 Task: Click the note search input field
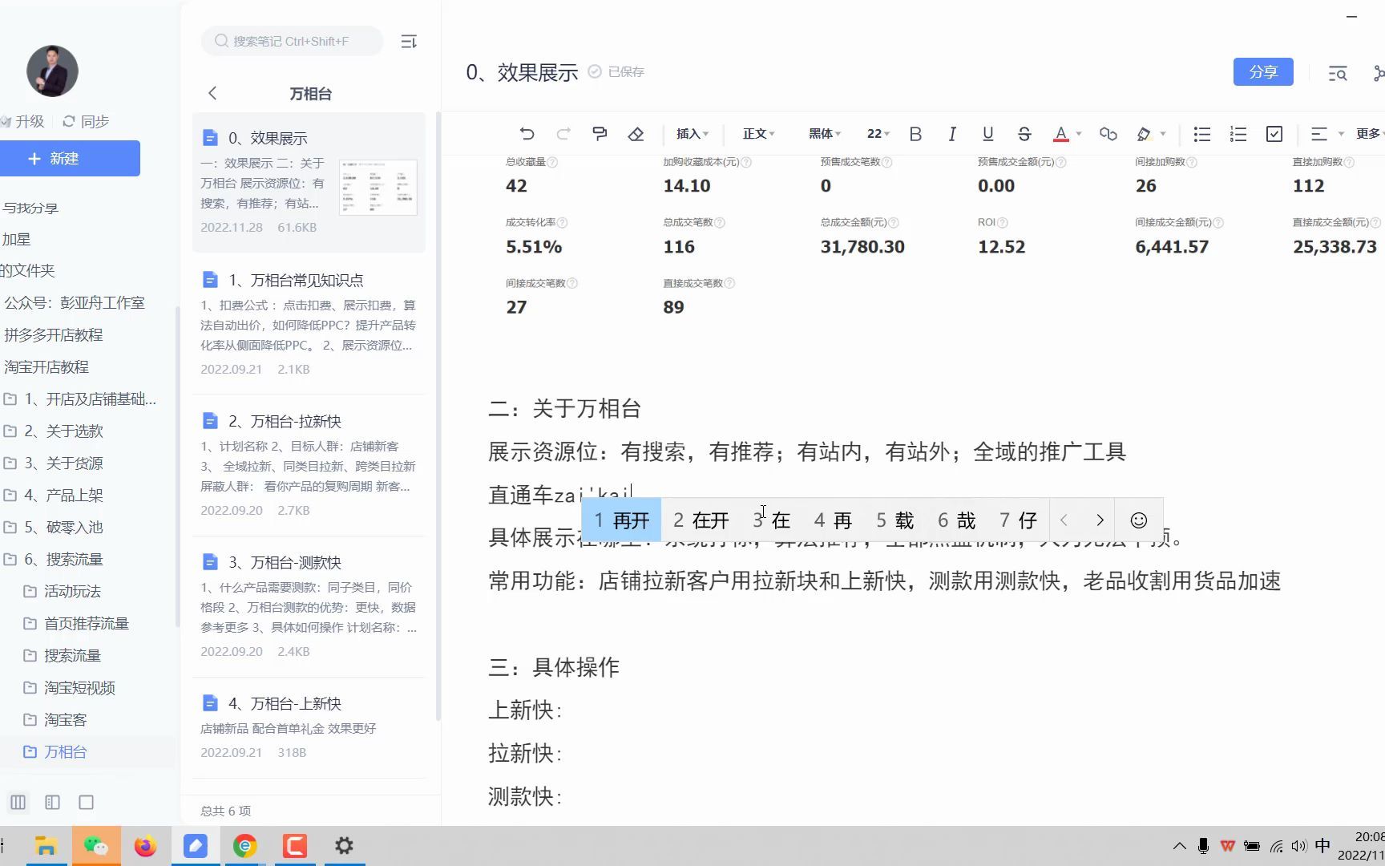pos(292,41)
